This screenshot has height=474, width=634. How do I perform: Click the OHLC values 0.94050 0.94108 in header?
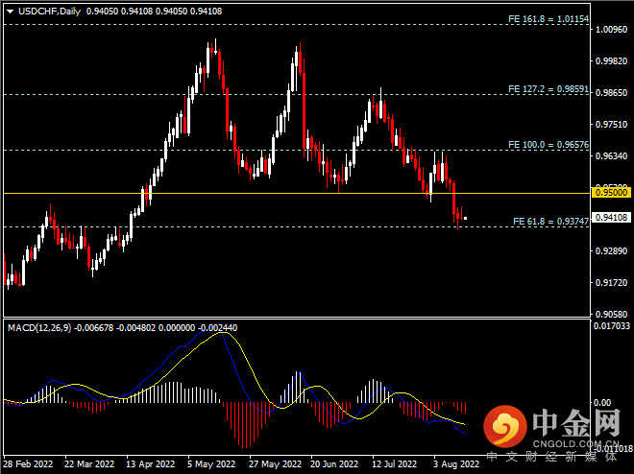coord(154,12)
